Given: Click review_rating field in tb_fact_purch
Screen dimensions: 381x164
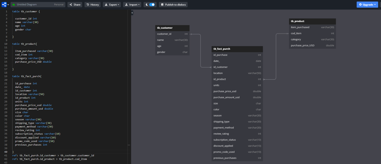Looking at the screenshot, I should [237, 134].
